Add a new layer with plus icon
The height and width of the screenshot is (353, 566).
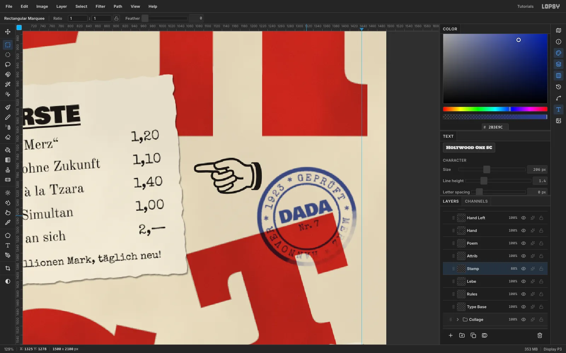tap(451, 335)
